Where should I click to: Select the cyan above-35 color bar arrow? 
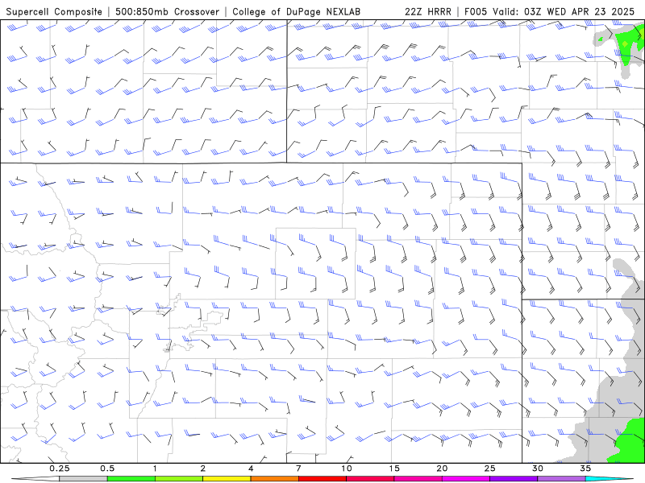pos(610,479)
